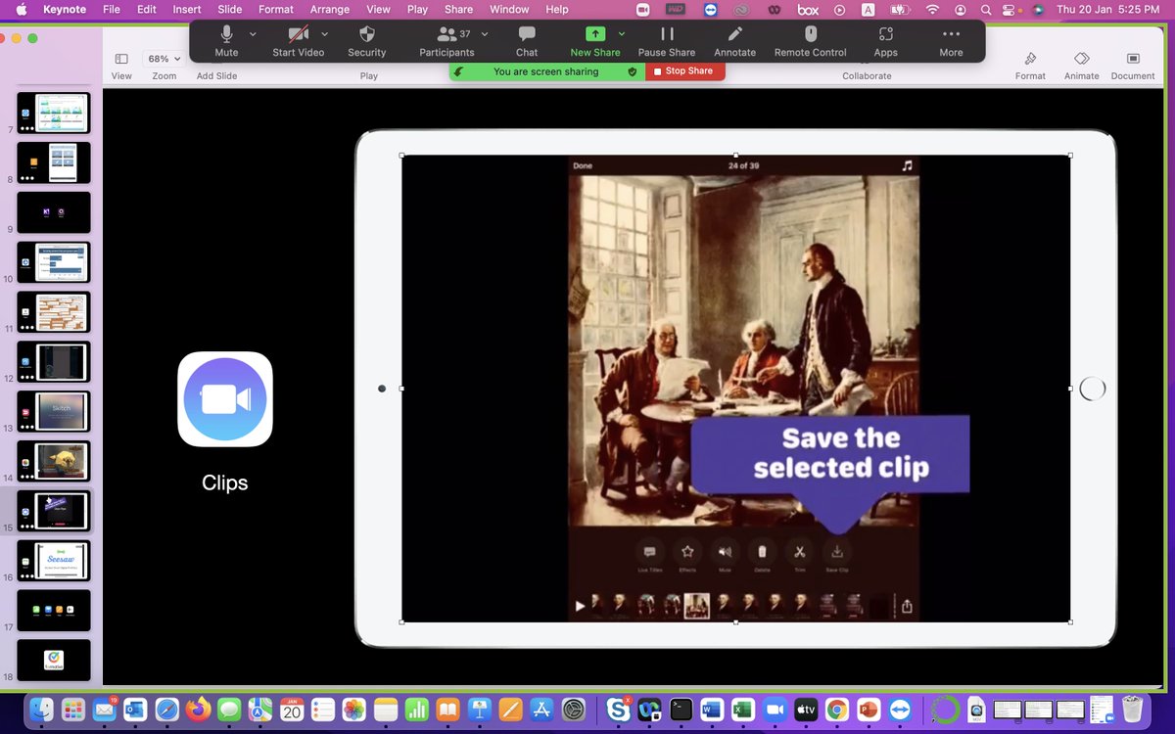Screen dimensions: 1175x734
Task: Open the Keynote View sidebar button
Action: pos(121,59)
